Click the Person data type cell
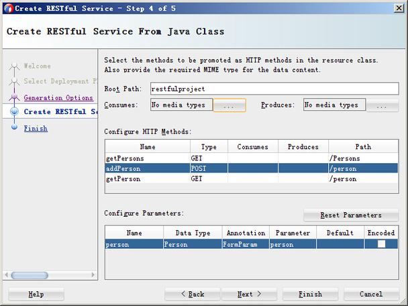 click(x=193, y=244)
